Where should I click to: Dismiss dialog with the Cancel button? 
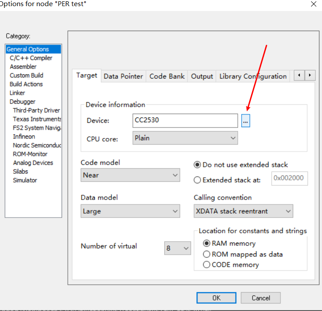point(260,298)
